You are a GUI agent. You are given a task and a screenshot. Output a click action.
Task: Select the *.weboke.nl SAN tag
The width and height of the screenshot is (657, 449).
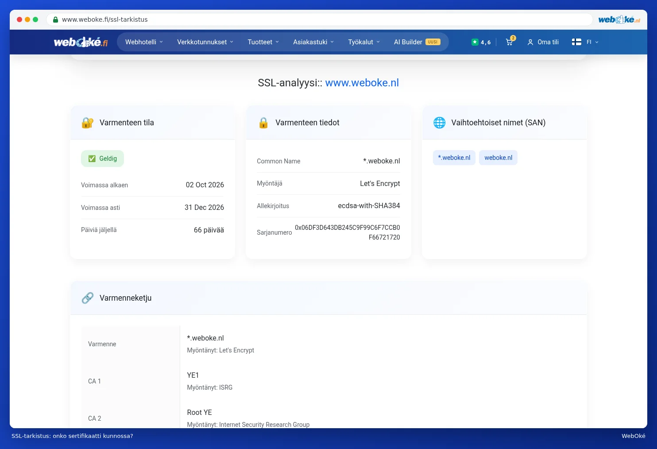click(454, 158)
